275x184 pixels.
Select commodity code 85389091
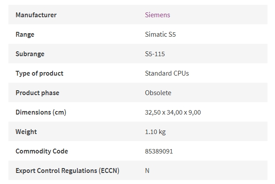tap(159, 151)
